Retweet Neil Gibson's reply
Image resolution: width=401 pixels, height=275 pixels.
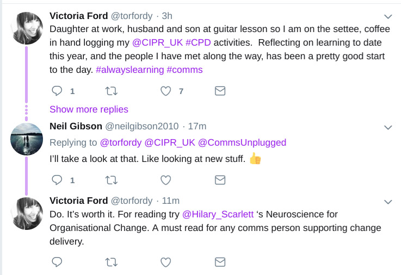click(111, 179)
